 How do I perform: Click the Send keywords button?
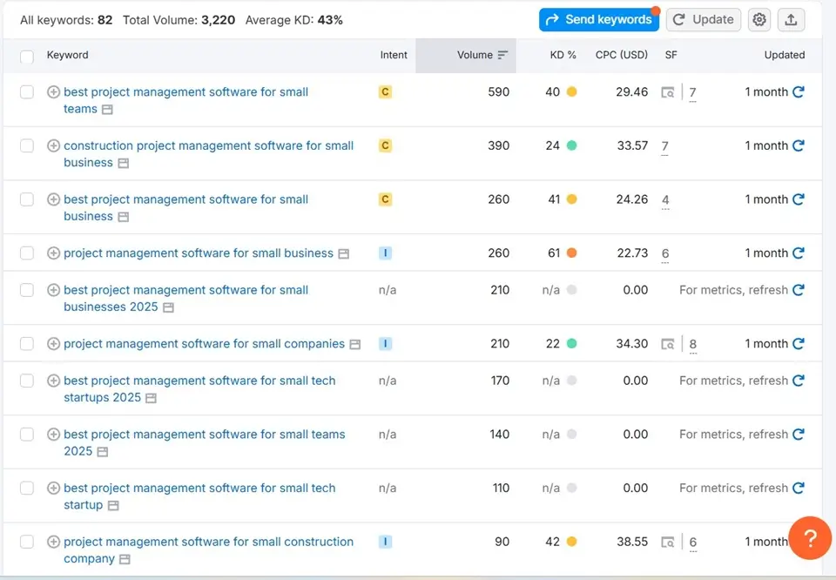coord(599,20)
